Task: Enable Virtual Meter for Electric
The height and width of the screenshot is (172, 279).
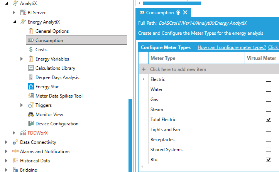Action: click(269, 79)
